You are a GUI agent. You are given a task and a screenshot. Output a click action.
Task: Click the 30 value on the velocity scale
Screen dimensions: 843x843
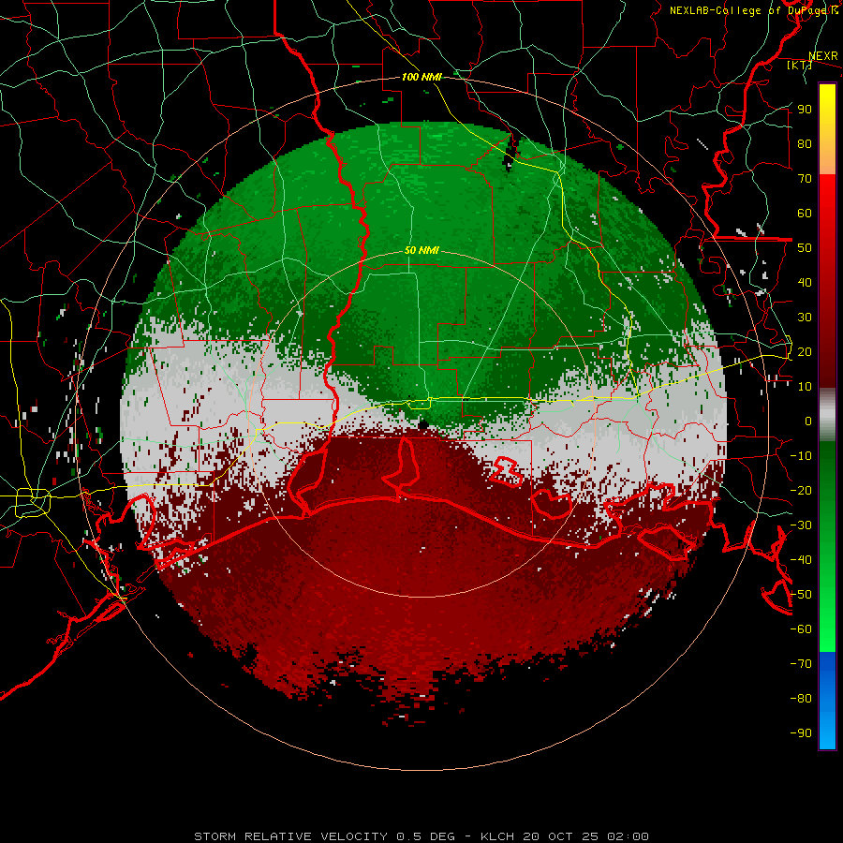tap(805, 318)
